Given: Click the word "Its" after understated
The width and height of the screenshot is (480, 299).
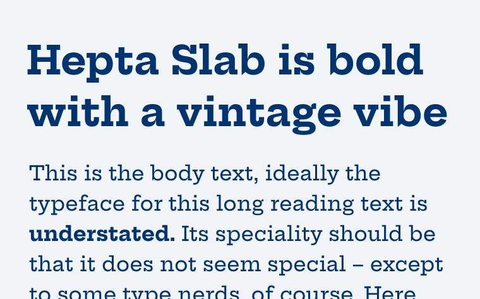Looking at the screenshot, I should click(195, 234).
